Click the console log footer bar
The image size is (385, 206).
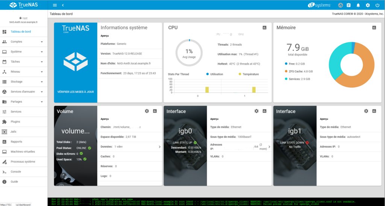(216, 201)
